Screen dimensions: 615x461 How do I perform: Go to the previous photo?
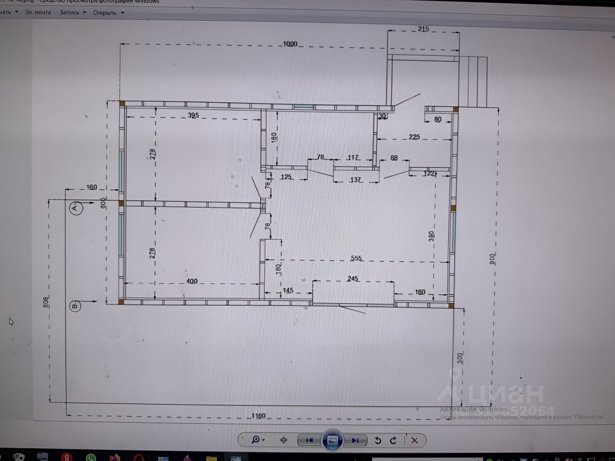310,440
